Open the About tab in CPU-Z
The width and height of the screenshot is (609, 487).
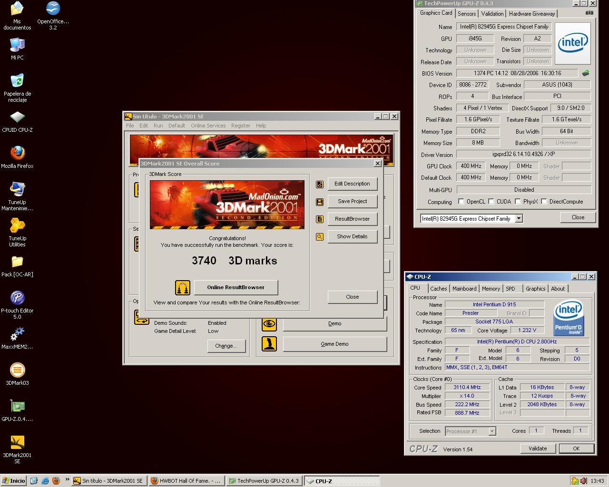coord(558,289)
